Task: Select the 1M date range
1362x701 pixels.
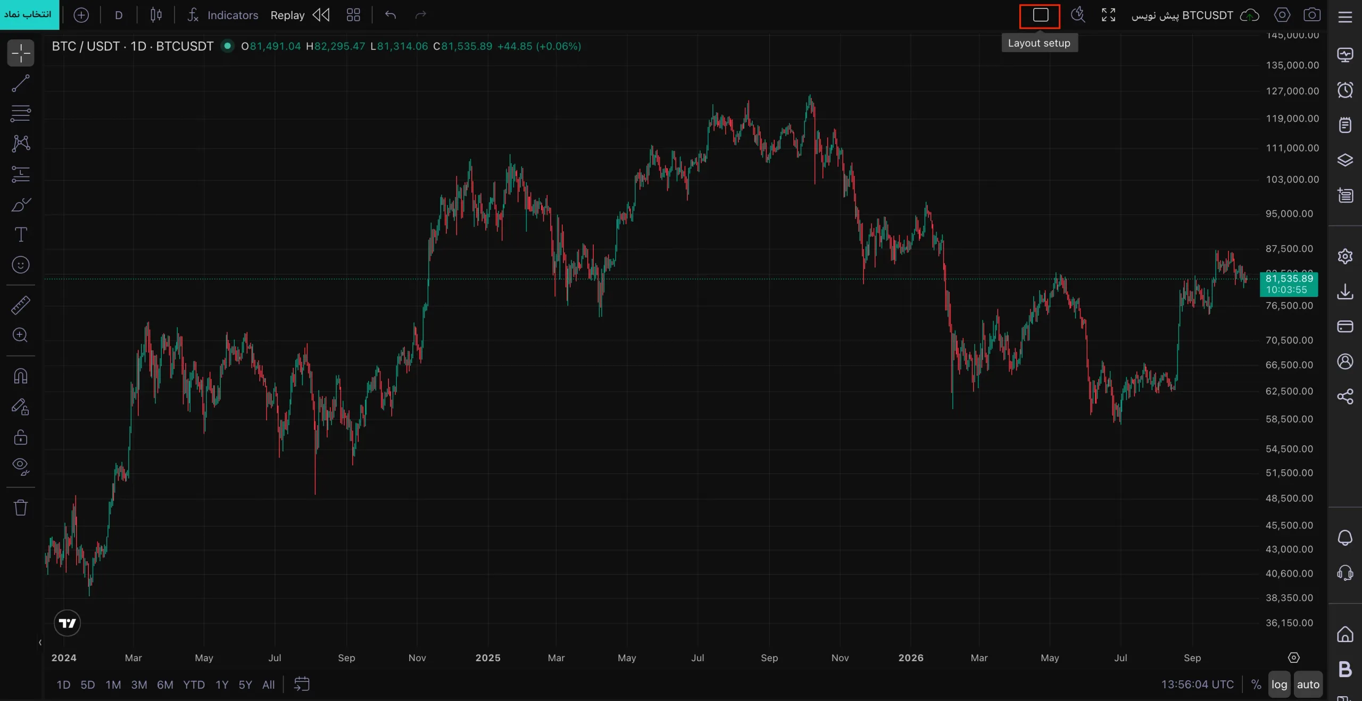Action: point(113,685)
